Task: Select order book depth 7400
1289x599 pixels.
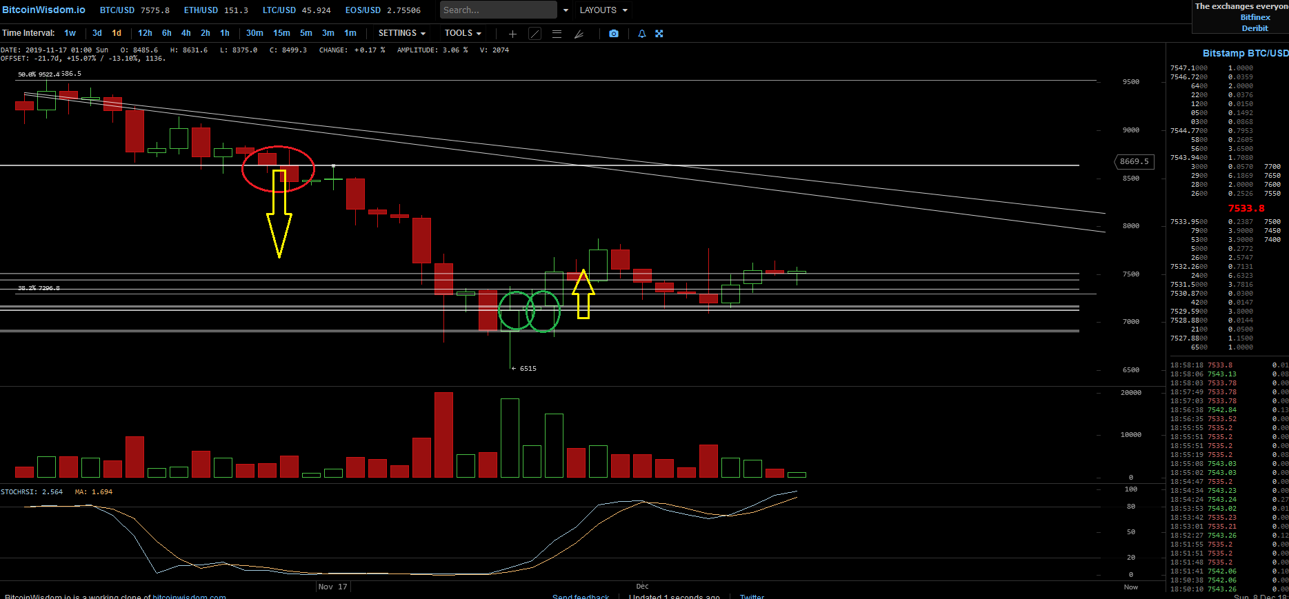Action: [x=1272, y=240]
